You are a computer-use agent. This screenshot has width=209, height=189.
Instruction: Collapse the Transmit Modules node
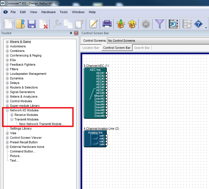pos(12,119)
